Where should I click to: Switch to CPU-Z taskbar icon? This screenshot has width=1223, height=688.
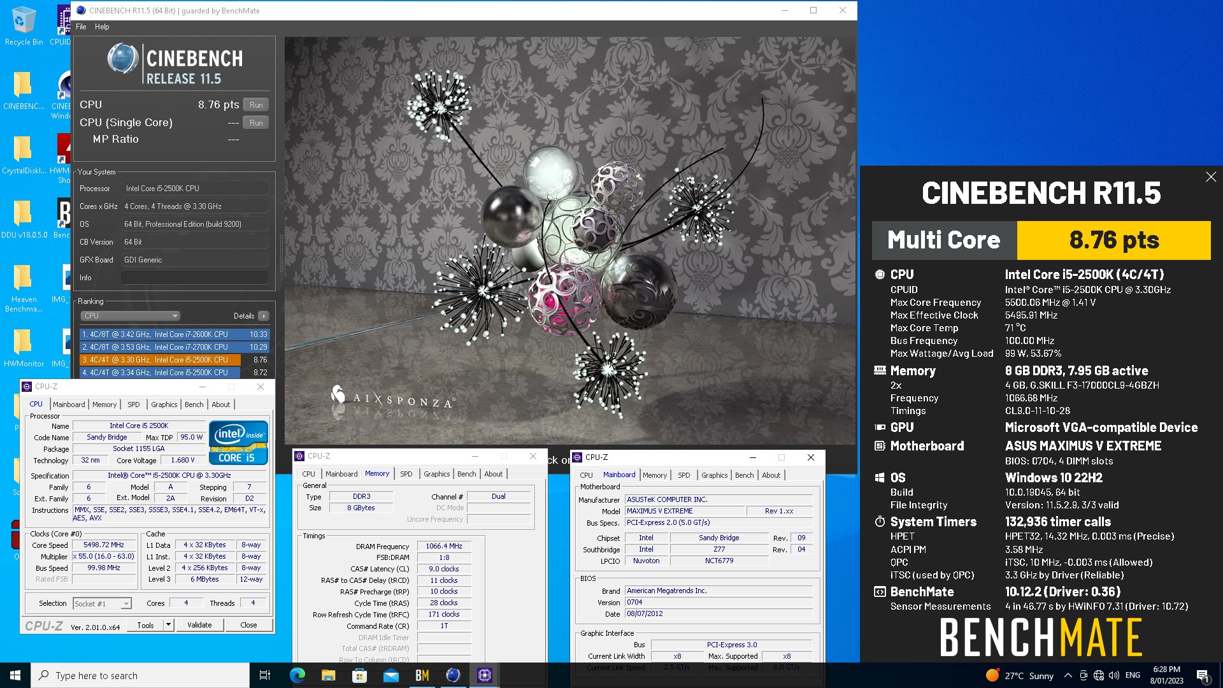(x=484, y=675)
